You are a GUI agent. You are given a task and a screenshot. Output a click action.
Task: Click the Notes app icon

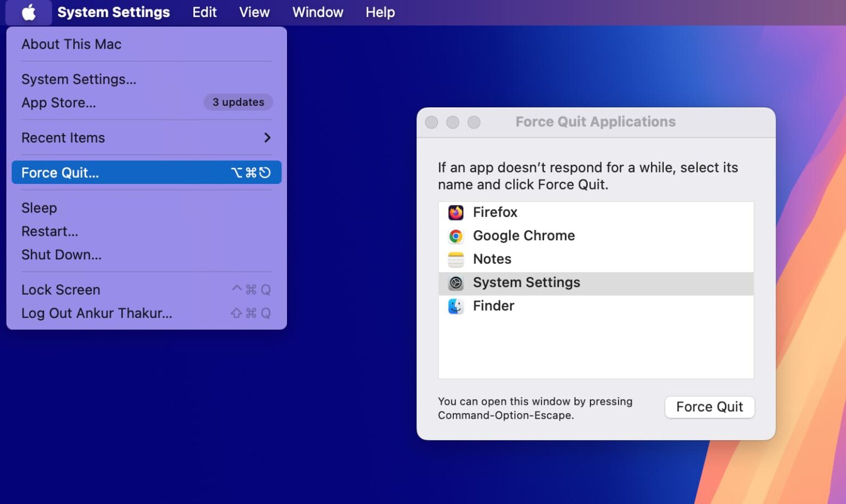point(455,259)
